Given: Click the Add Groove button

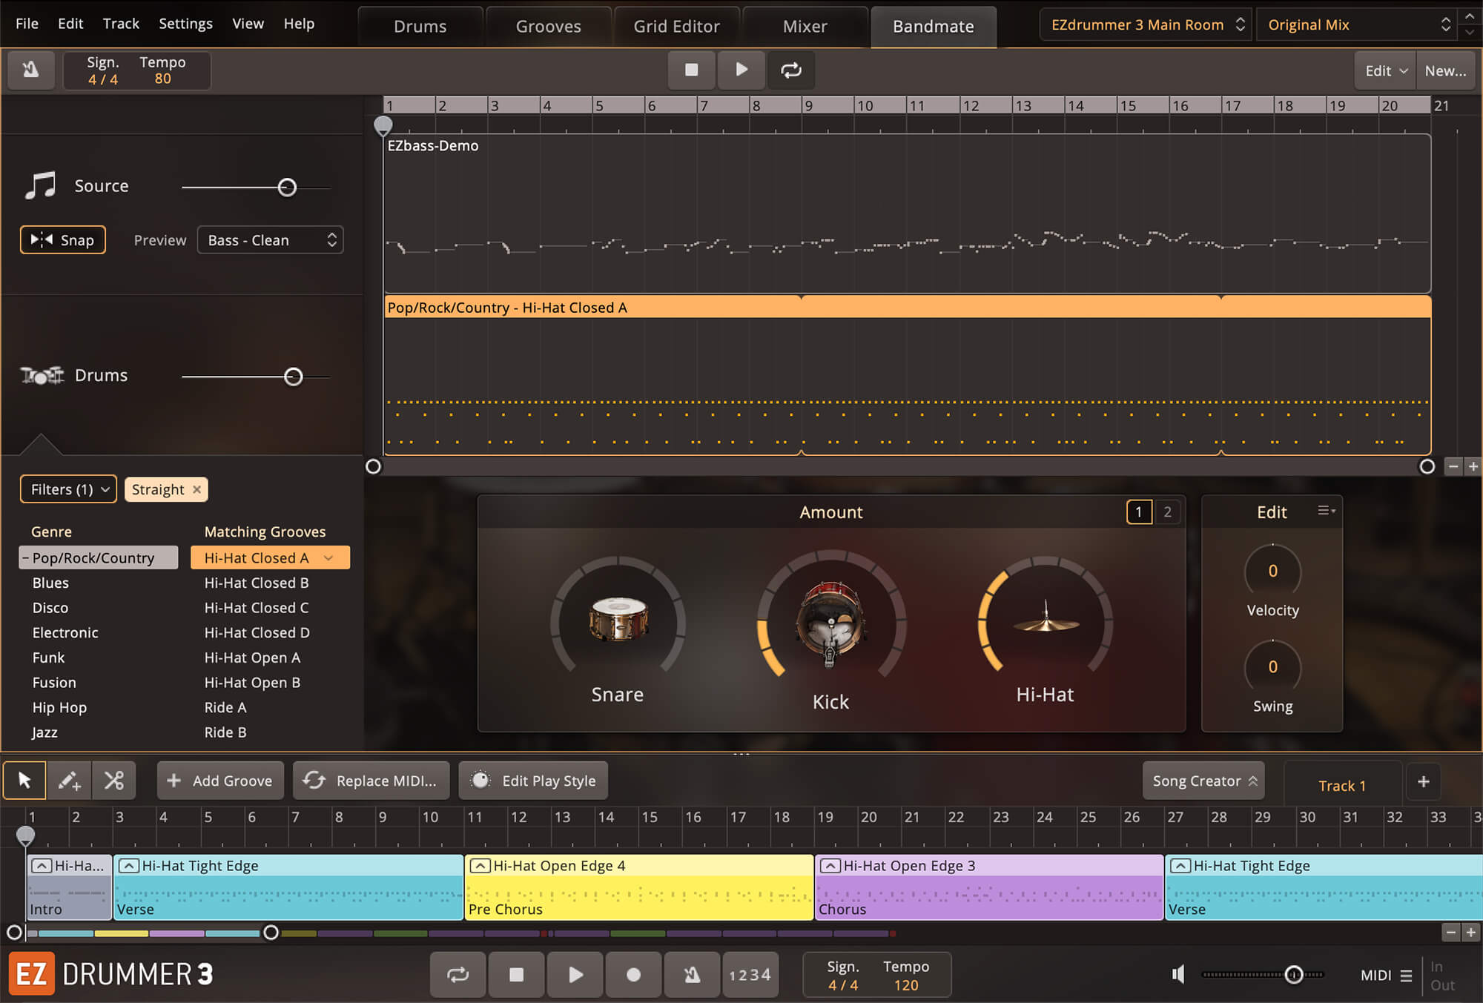Looking at the screenshot, I should 220,781.
